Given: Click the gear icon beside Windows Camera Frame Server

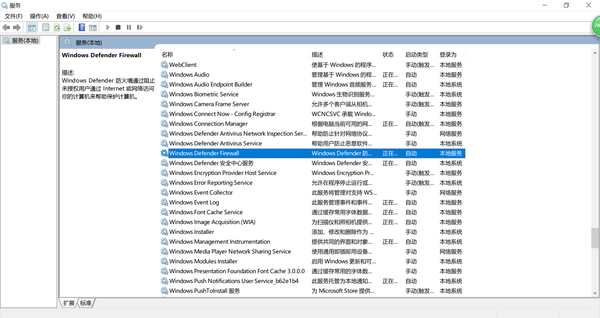Looking at the screenshot, I should coord(164,104).
